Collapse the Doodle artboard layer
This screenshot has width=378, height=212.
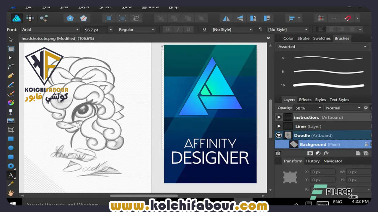click(278, 135)
